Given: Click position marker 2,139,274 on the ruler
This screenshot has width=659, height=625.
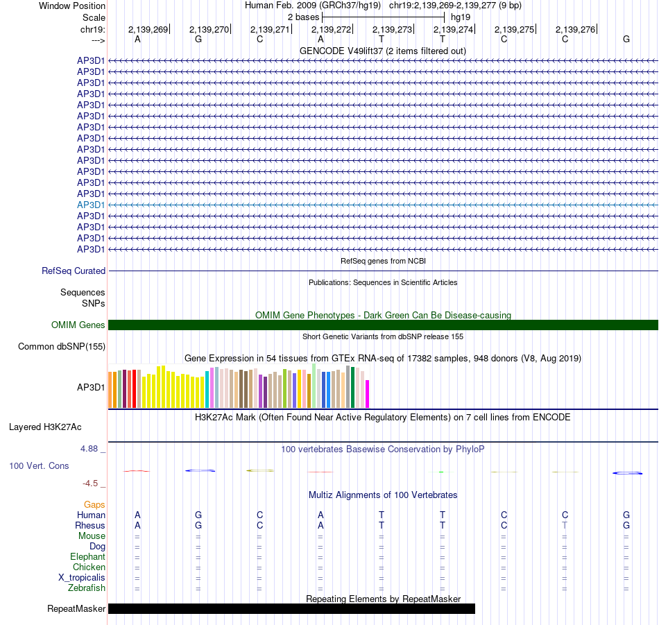Looking at the screenshot, I should 453,29.
